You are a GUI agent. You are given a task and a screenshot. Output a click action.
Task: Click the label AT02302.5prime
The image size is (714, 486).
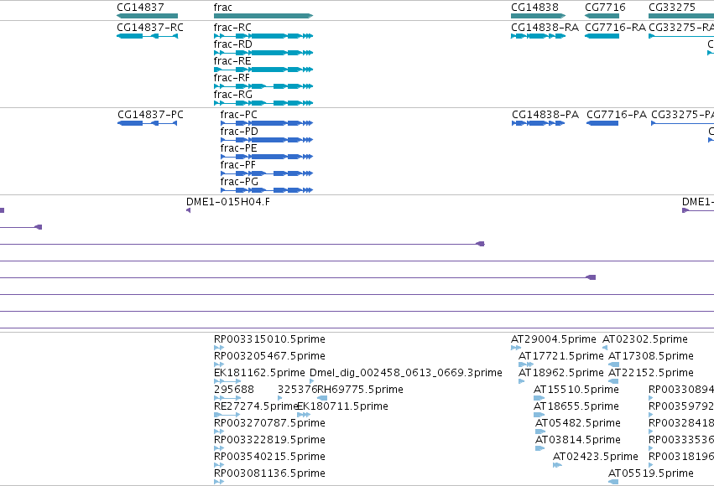point(645,339)
